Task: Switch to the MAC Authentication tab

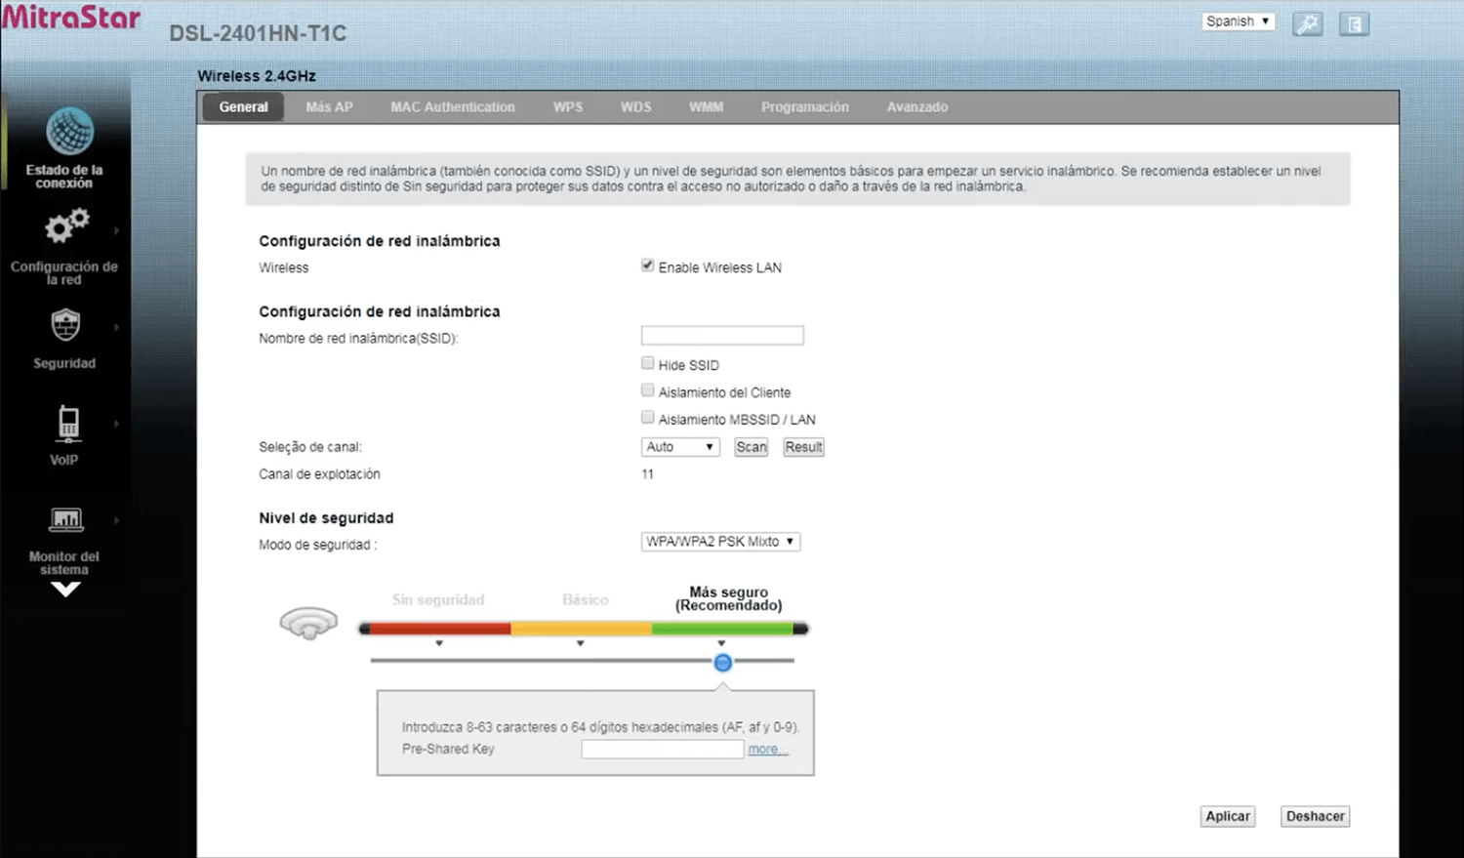Action: point(452,107)
